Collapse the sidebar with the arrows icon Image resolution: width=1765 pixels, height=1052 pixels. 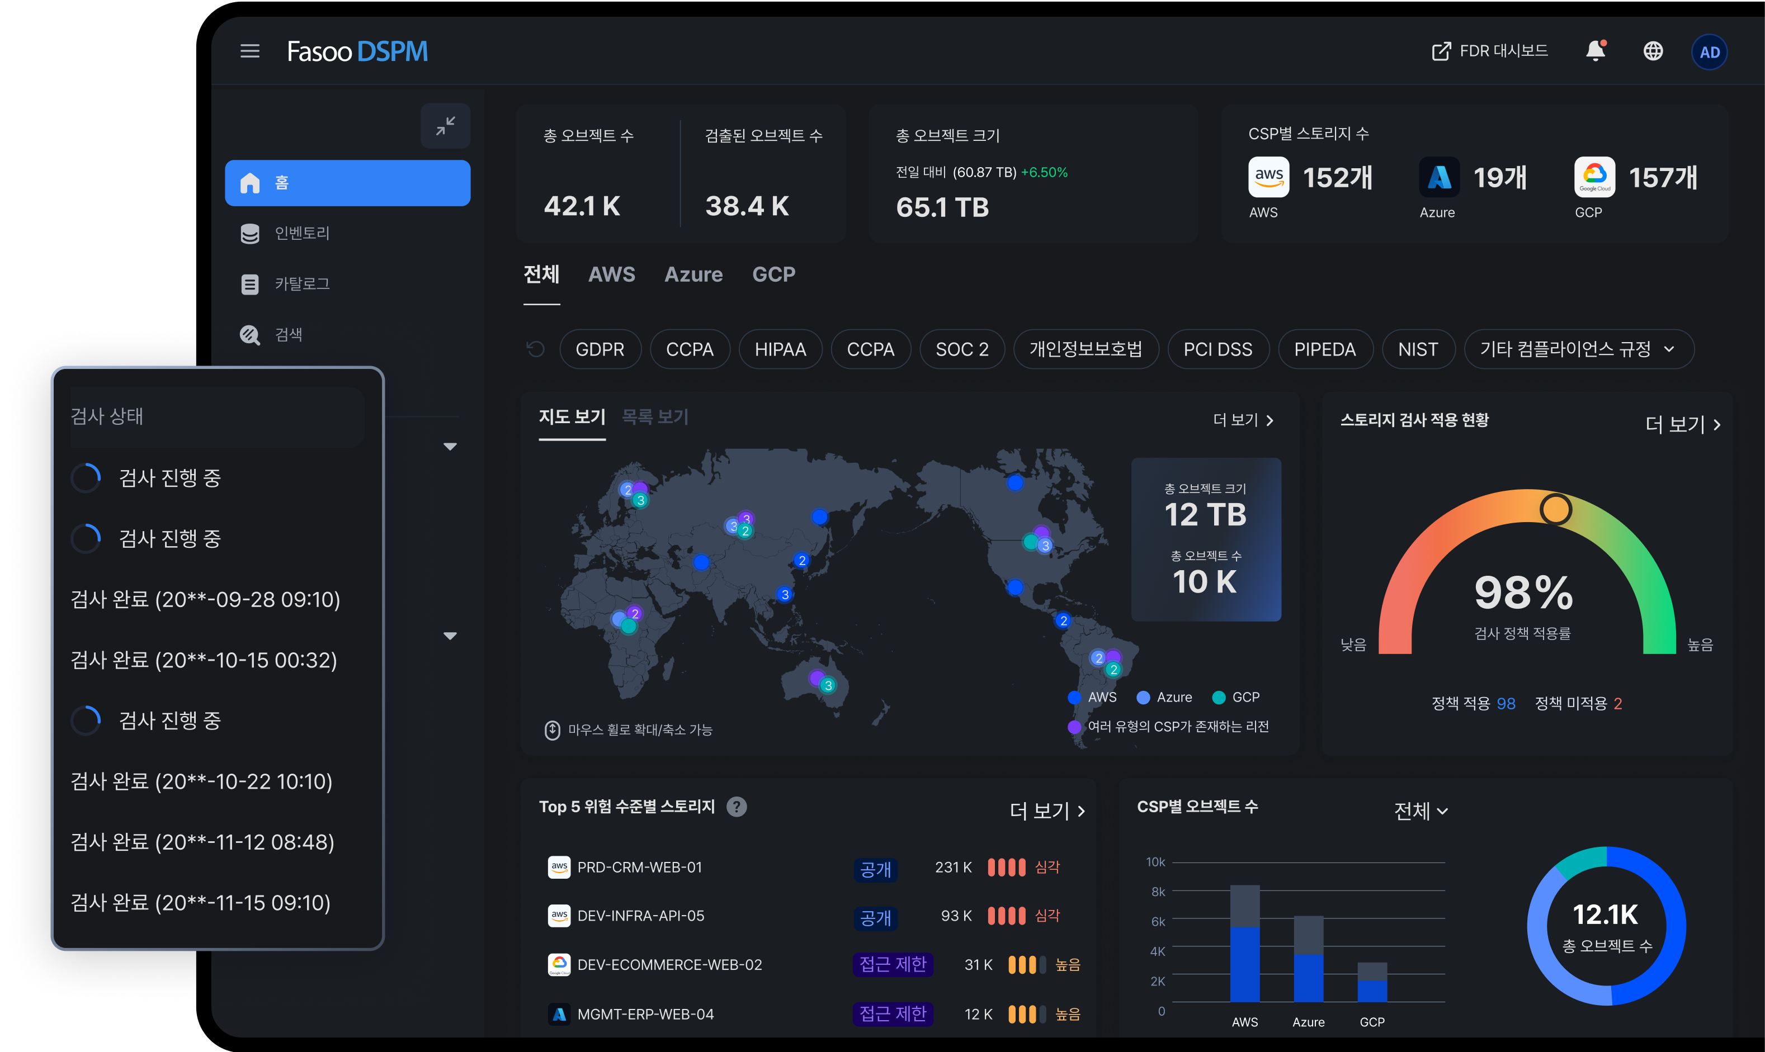coord(445,126)
